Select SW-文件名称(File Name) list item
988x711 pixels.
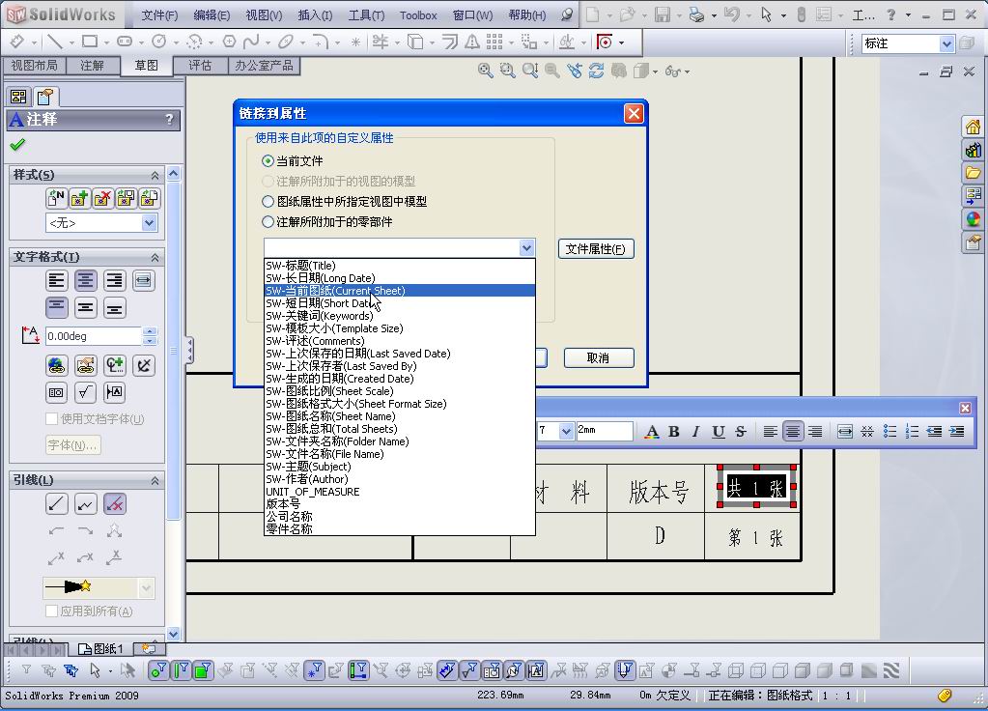(400, 454)
